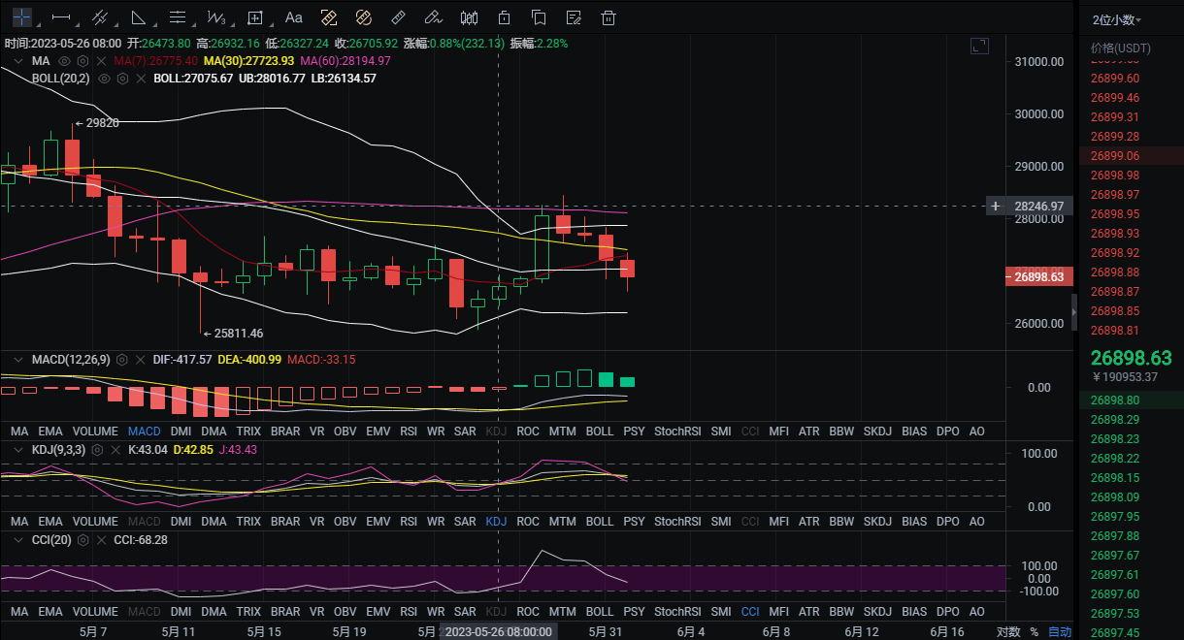Click the candlestick chart style icon
The height and width of the screenshot is (640, 1184).
click(470, 17)
